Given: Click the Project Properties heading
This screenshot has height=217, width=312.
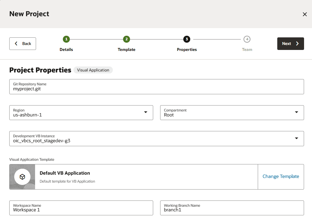Looking at the screenshot, I should pyautogui.click(x=40, y=70).
